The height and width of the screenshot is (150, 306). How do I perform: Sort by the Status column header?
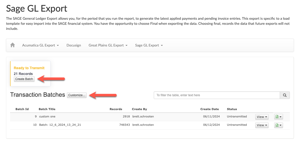232,109
